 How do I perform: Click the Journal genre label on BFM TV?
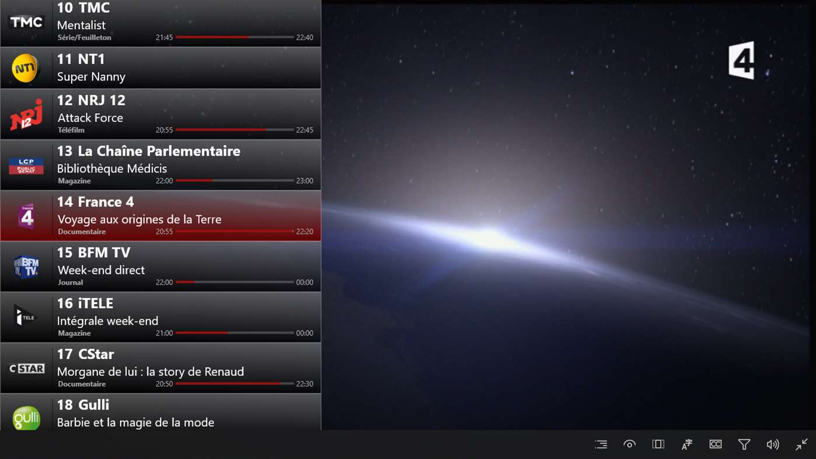click(x=71, y=282)
